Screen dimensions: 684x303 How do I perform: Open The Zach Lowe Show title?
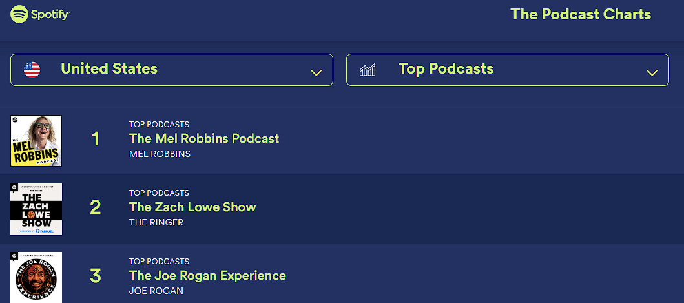click(x=192, y=207)
